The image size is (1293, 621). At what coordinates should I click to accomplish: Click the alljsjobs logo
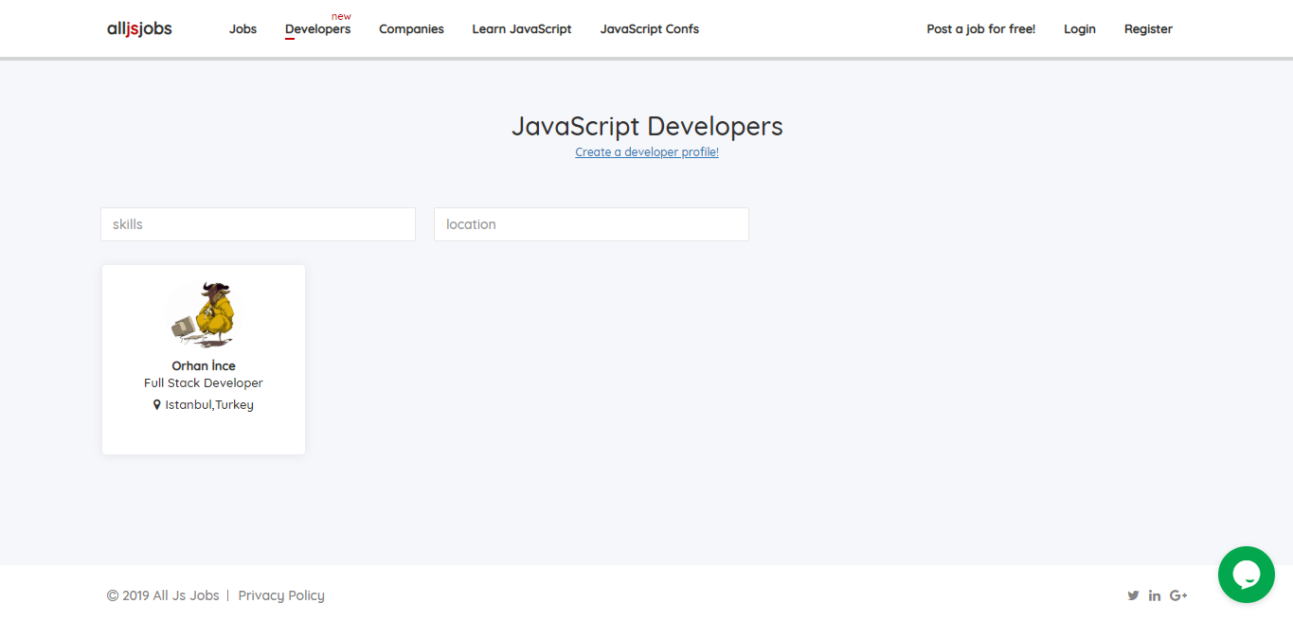140,28
